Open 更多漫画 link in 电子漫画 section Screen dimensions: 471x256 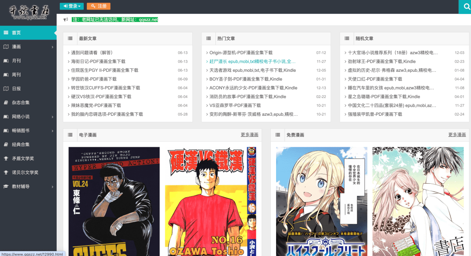[x=249, y=135]
